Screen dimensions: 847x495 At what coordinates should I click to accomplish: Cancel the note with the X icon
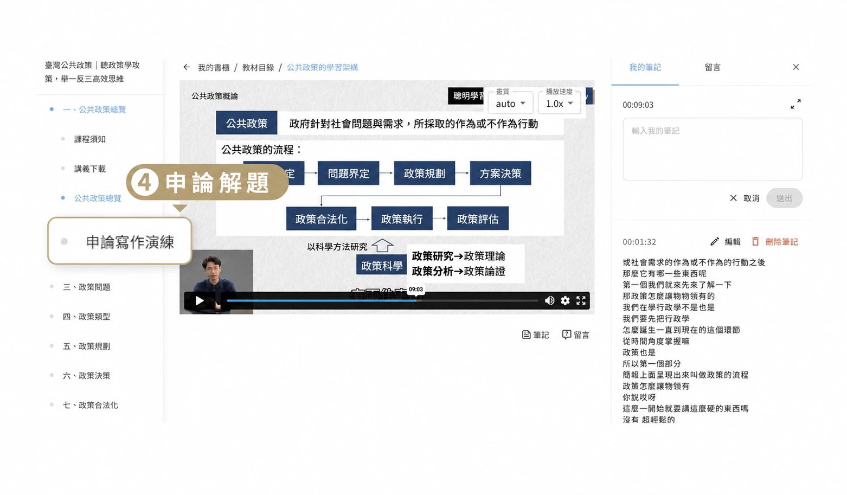click(733, 198)
